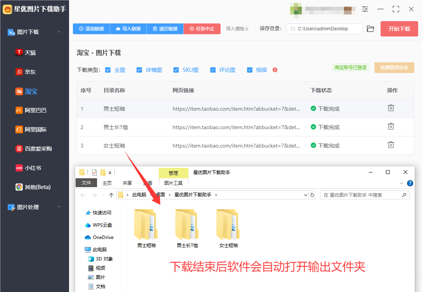Select 此电脑 in the navigation pane
Screen dimensions: 422x292
[96, 250]
